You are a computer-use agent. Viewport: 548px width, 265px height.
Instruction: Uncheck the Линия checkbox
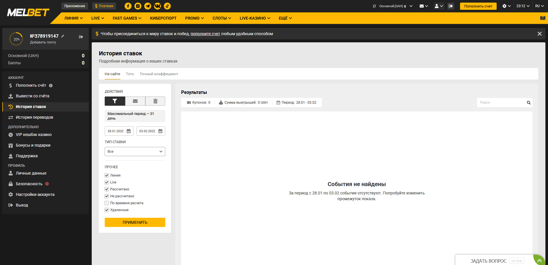[x=107, y=175]
